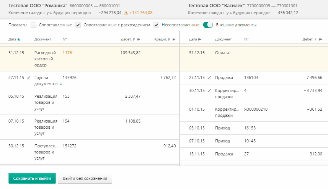Click edit pencil on 30.11.15 Корректировка продажи row
328x189 pixels.
coord(209,91)
